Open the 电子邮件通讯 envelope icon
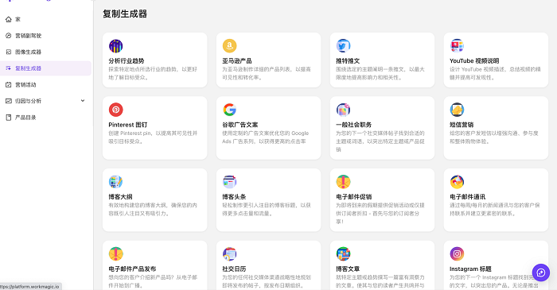The width and height of the screenshot is (557, 290). pyautogui.click(x=457, y=181)
